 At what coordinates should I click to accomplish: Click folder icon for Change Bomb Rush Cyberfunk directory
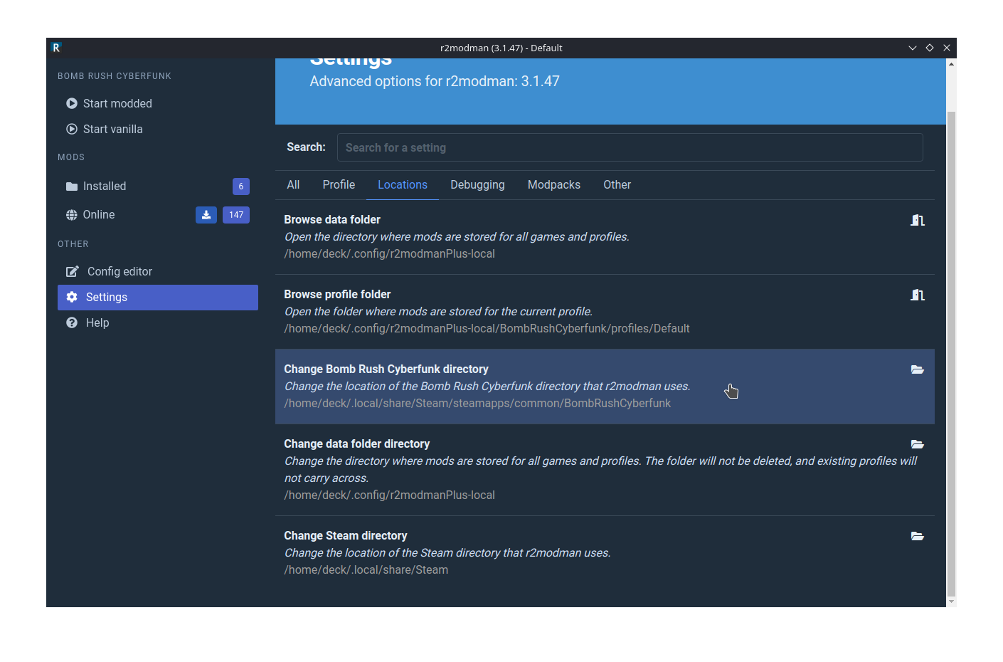(x=918, y=369)
